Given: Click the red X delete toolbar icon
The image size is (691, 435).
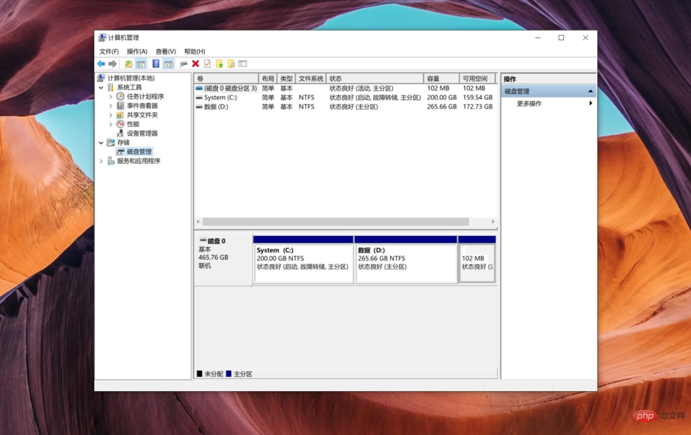Looking at the screenshot, I should tap(195, 64).
